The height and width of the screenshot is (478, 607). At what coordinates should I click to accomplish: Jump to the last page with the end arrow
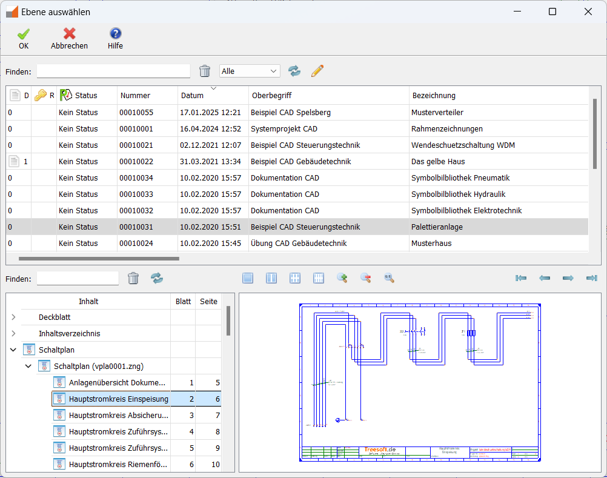click(x=591, y=278)
